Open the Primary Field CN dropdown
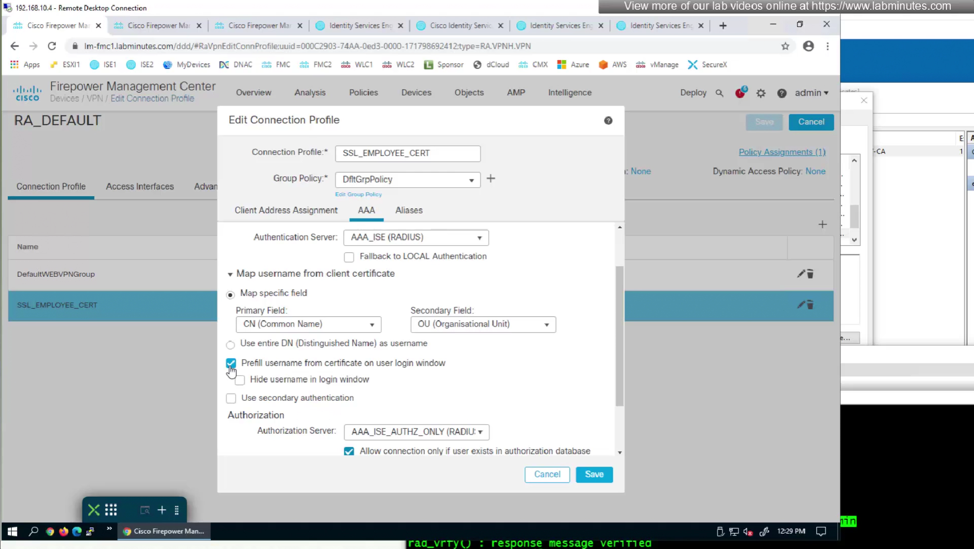Screen dimensions: 974x549 tap(308, 324)
